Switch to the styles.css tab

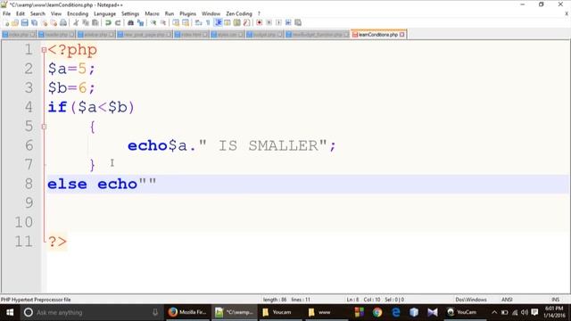pyautogui.click(x=227, y=35)
